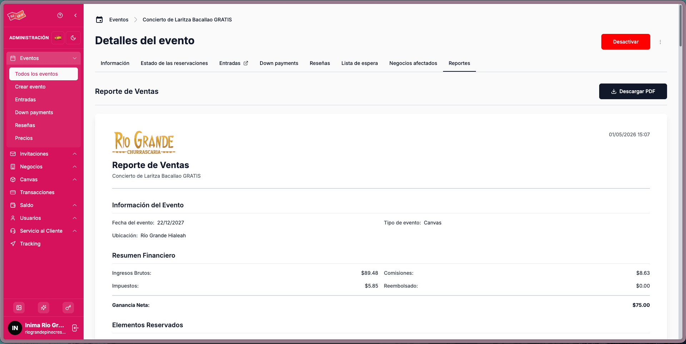Select Todos los eventos
The width and height of the screenshot is (686, 344).
pos(44,74)
